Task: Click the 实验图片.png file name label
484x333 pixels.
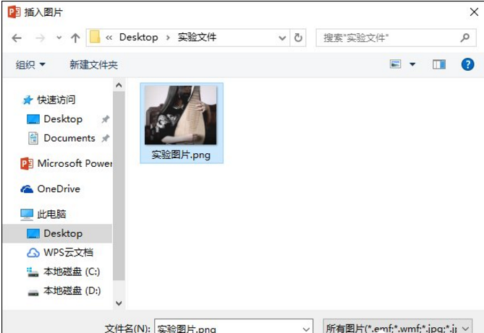Action: pyautogui.click(x=181, y=155)
